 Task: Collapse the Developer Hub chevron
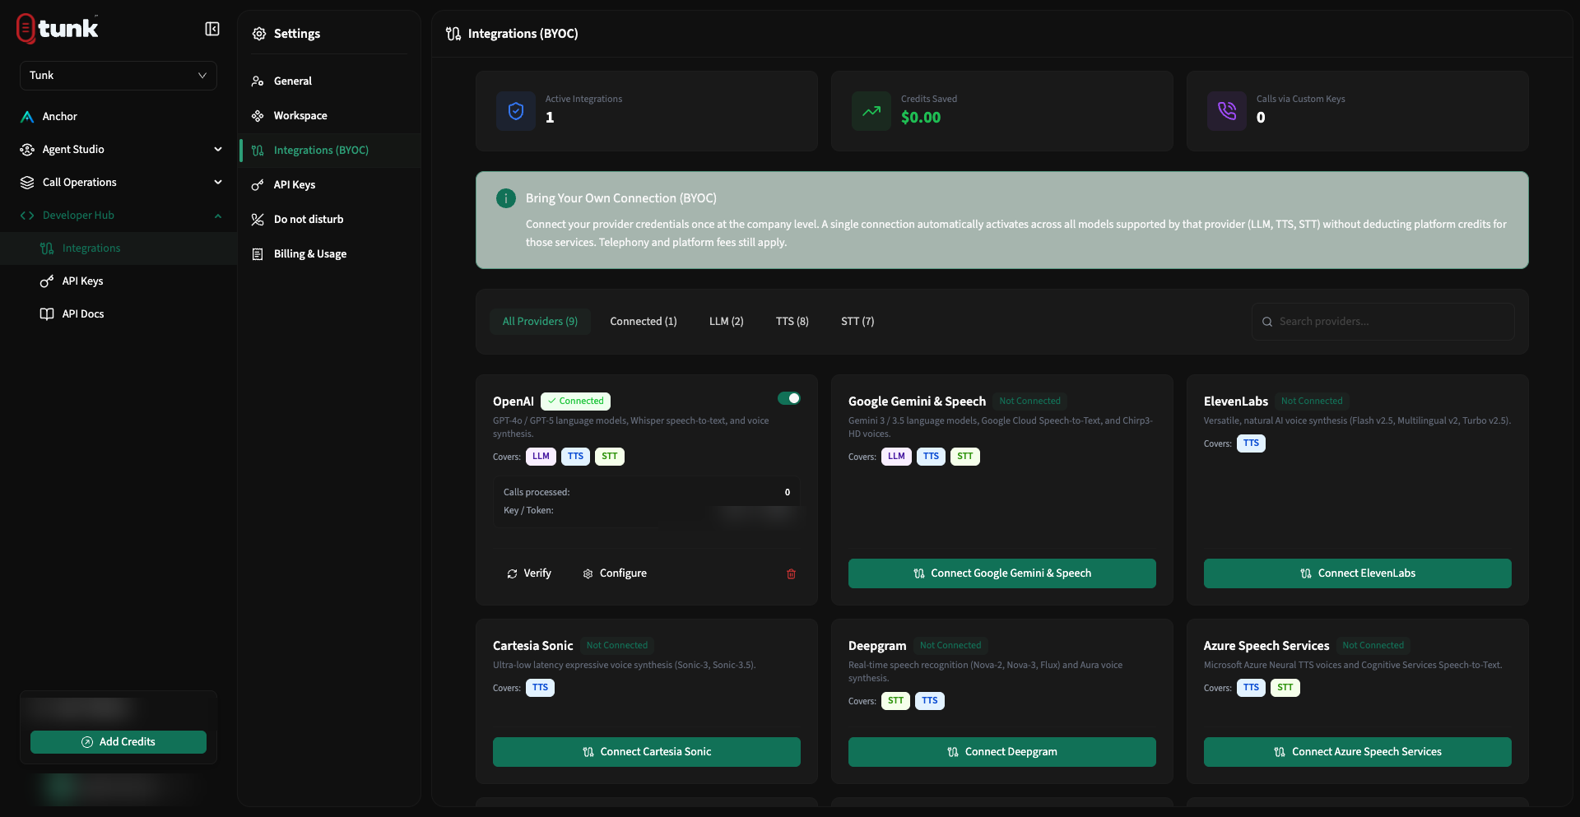(218, 216)
